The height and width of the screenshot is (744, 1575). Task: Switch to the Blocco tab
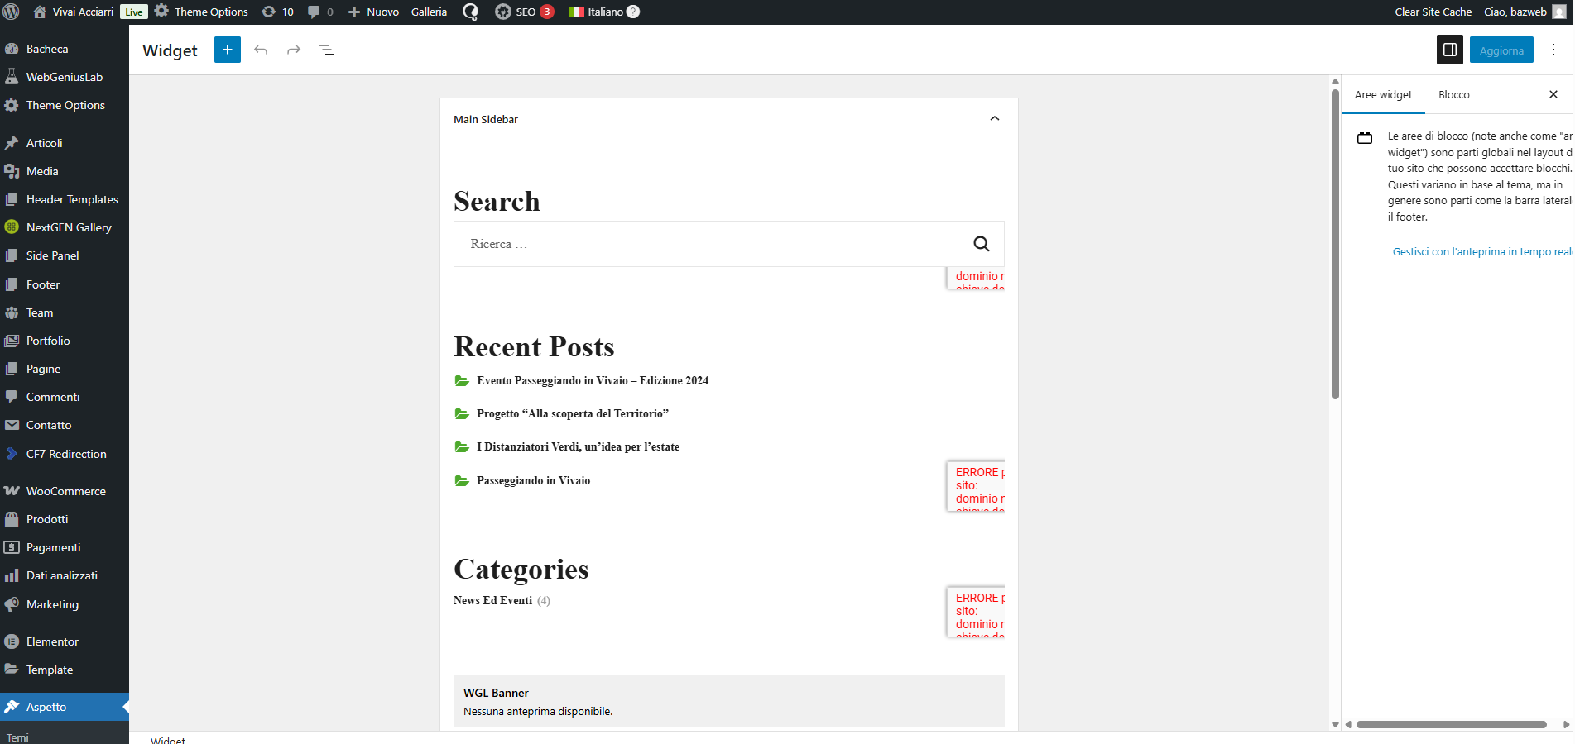click(x=1453, y=95)
